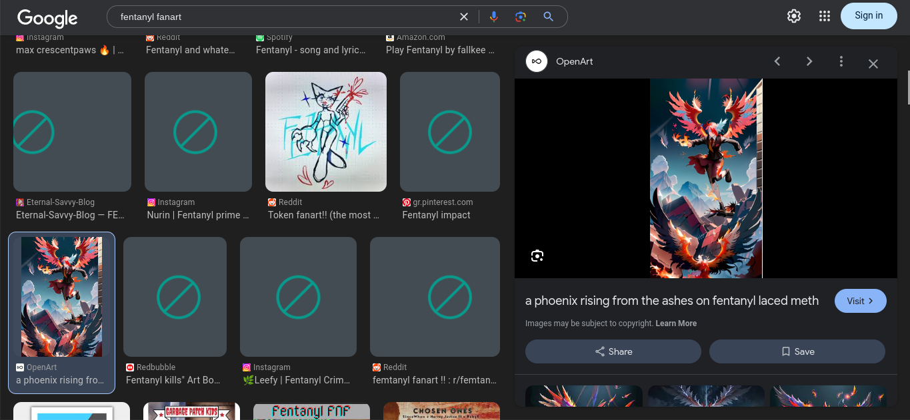This screenshot has width=910, height=420.
Task: Click the Google logo
Action: (47, 18)
